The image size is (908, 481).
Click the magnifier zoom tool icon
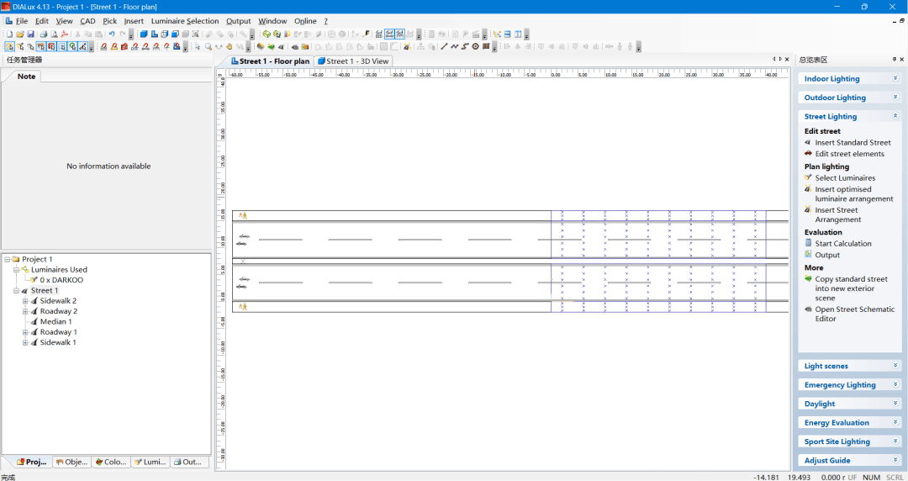tap(208, 46)
